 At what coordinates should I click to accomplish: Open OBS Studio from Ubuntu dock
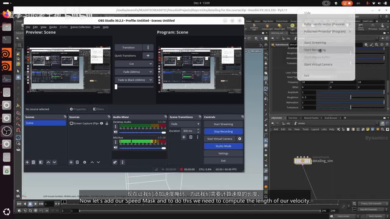click(x=7, y=131)
